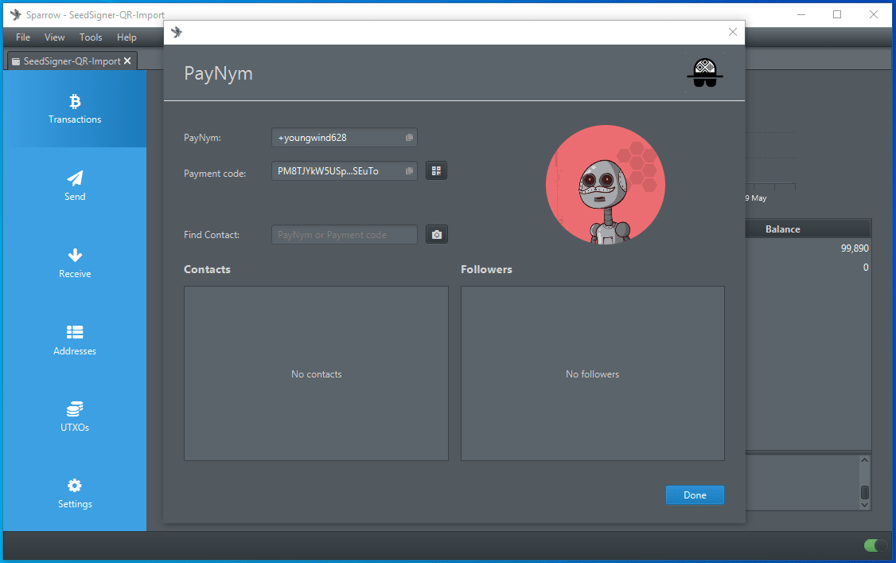Open the Transactions sidebar section
The image size is (896, 563).
(75, 109)
